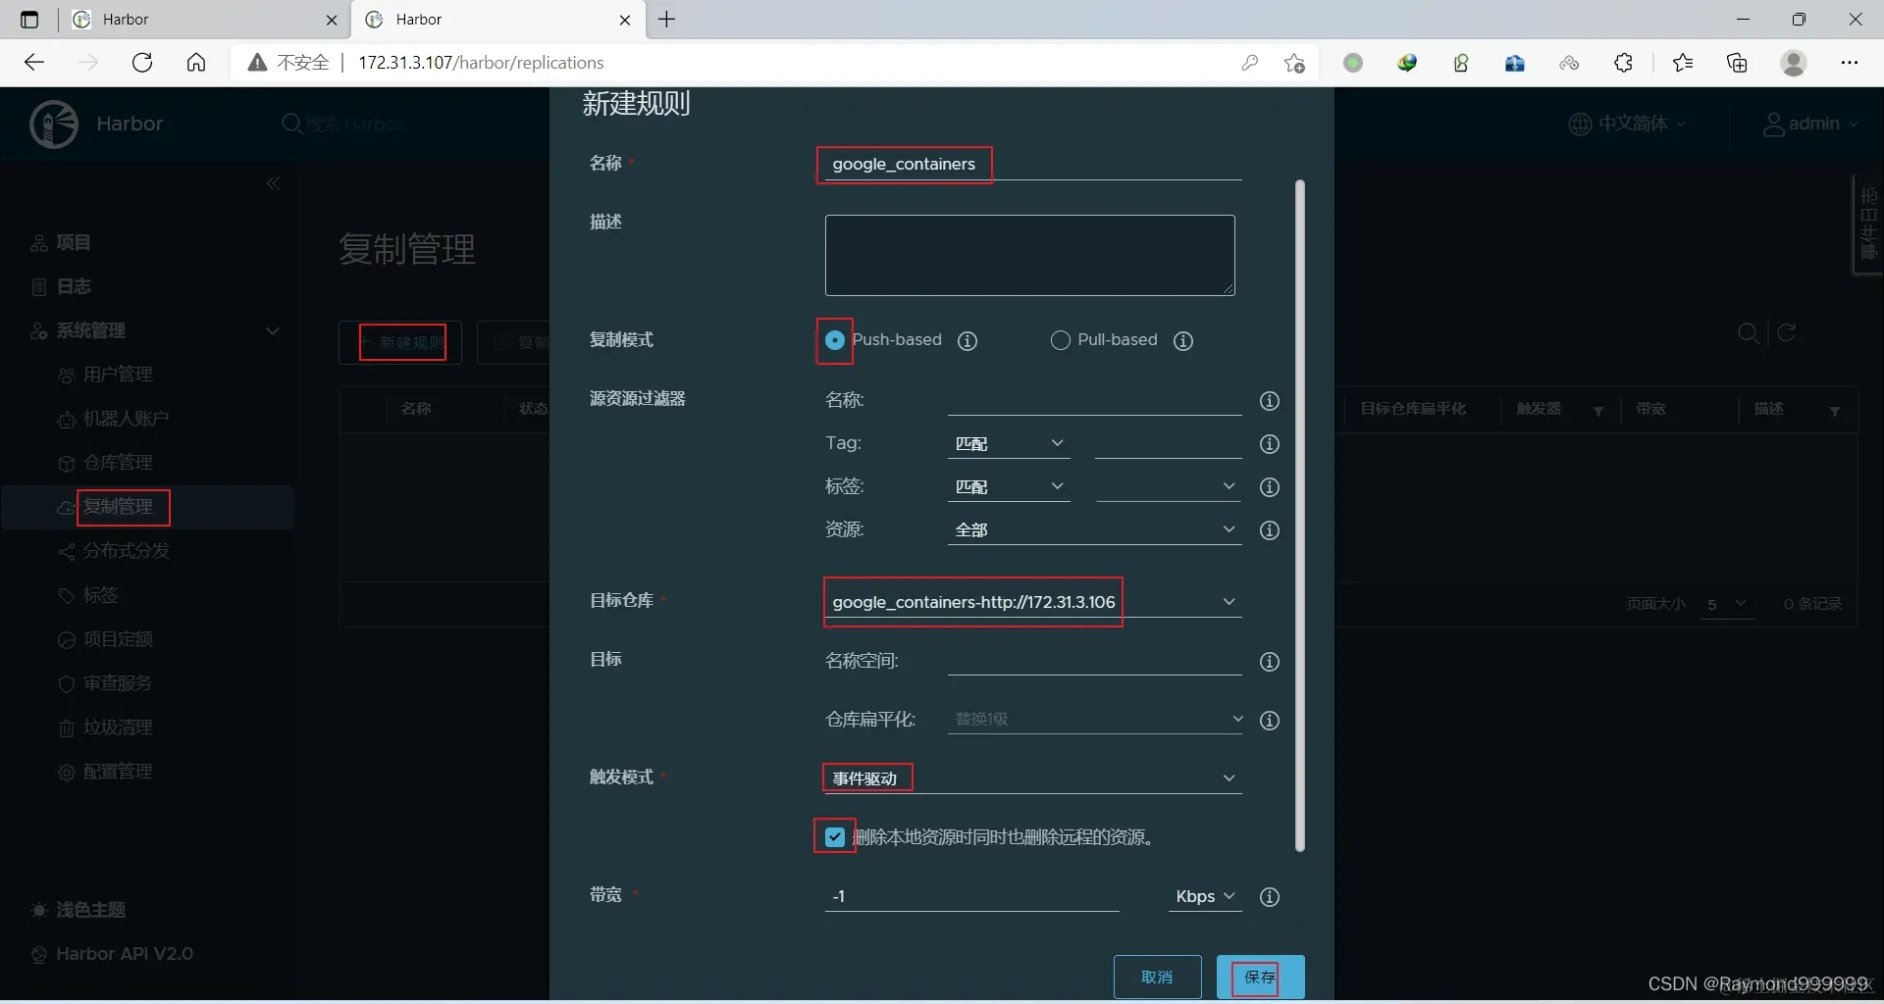This screenshot has height=1004, width=1884.
Task: Open the Kbps bandwidth unit dropdown
Action: (1205, 896)
